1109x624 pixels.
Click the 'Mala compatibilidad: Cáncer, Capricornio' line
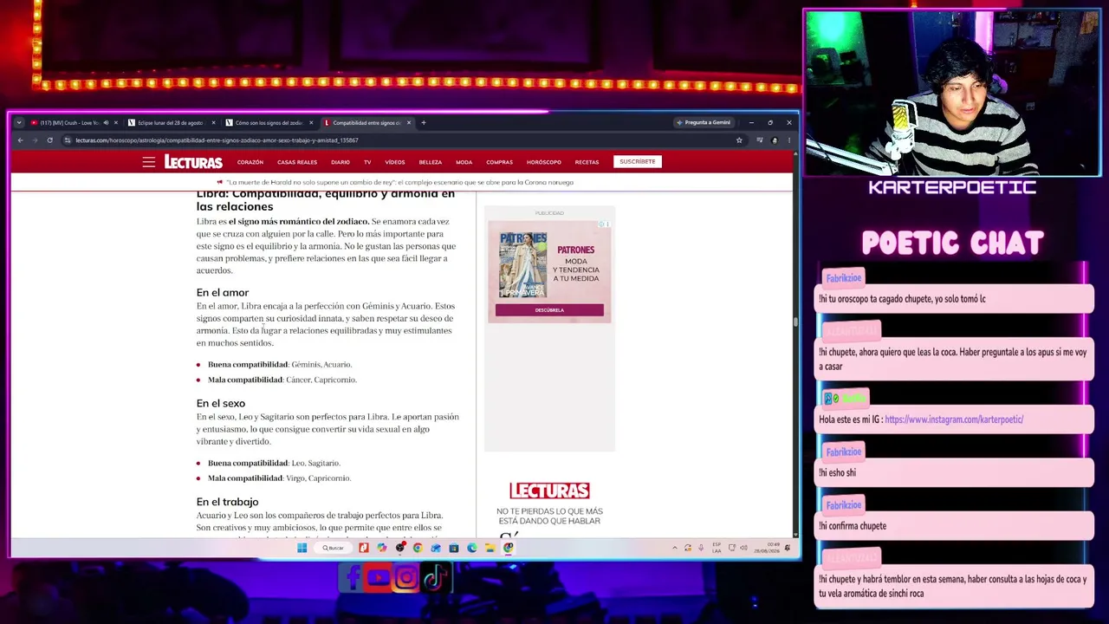[282, 380]
